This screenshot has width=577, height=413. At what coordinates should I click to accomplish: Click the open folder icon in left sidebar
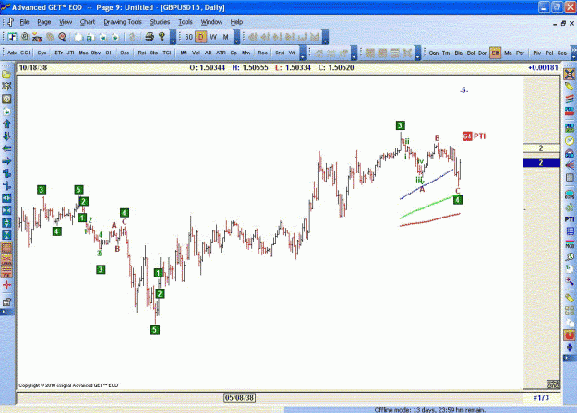(x=6, y=75)
